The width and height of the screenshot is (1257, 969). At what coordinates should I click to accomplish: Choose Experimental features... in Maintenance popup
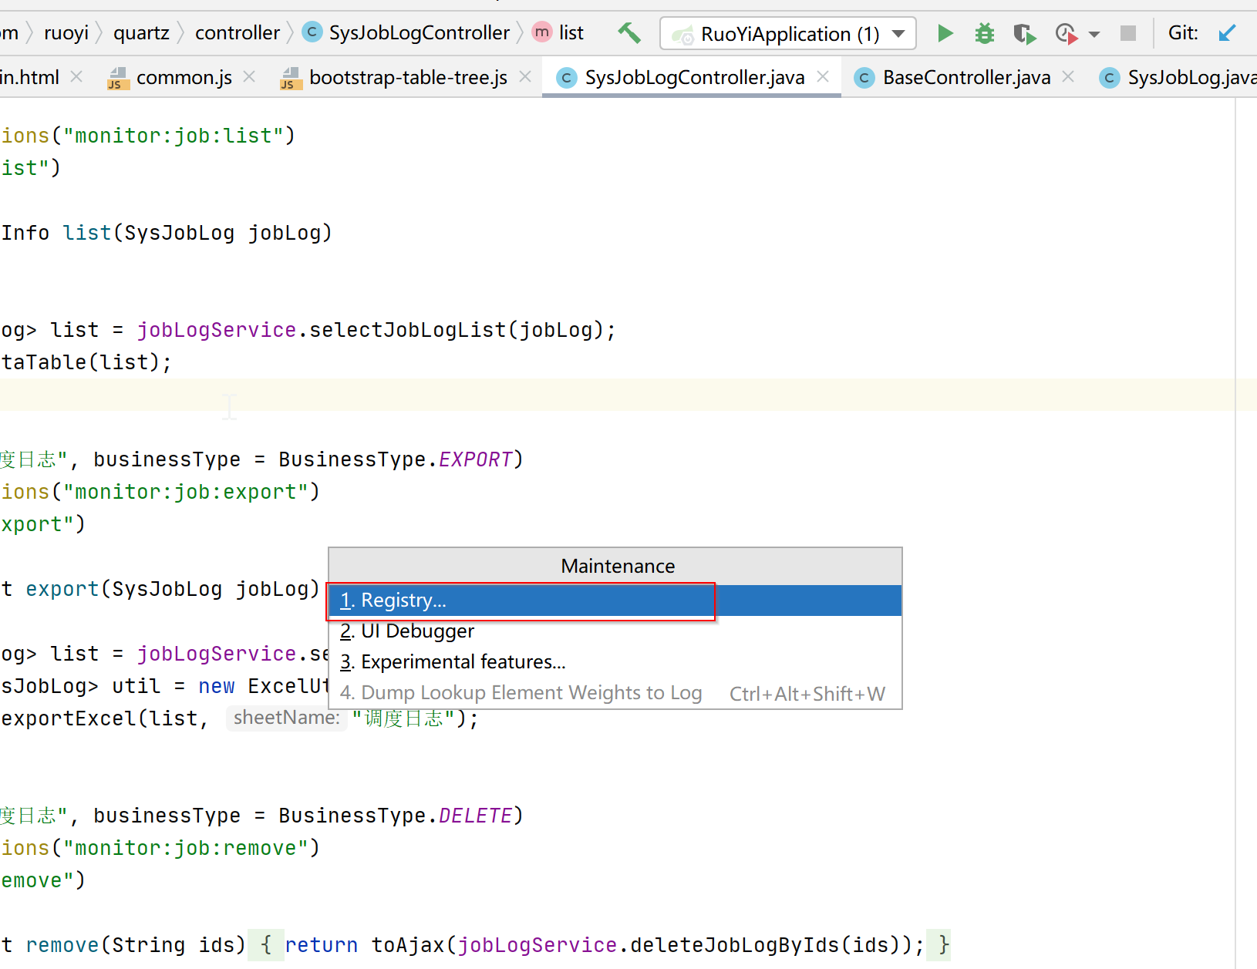pyautogui.click(x=615, y=662)
